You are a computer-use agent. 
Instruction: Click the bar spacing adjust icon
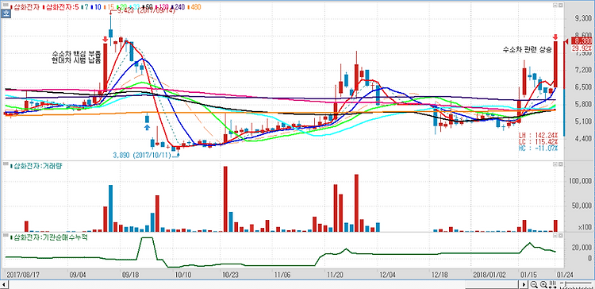coord(552,285)
